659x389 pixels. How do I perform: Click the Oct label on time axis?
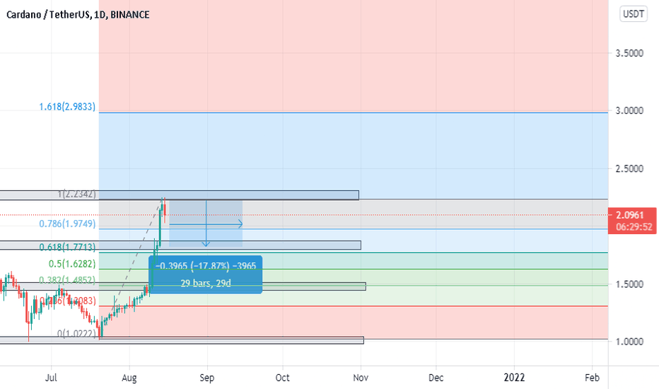282,378
